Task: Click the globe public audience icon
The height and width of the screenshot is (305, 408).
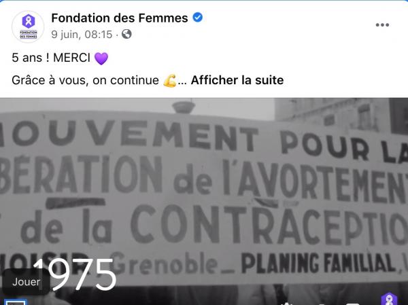Action: tap(126, 34)
